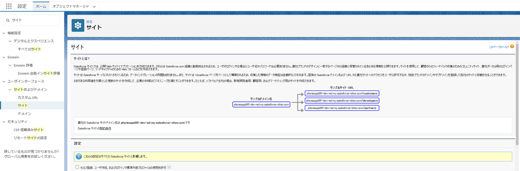Click the sample URL ending in /developers
Viewport: 520px width, 171px height.
pyautogui.click(x=342, y=100)
